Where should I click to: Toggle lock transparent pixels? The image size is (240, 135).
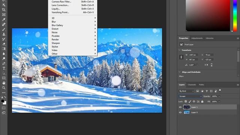186,102
